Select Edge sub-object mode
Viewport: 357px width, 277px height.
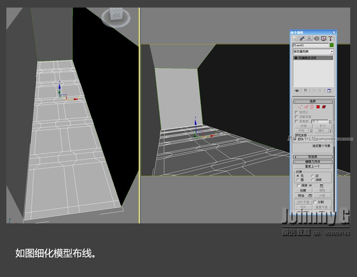tap(306, 106)
